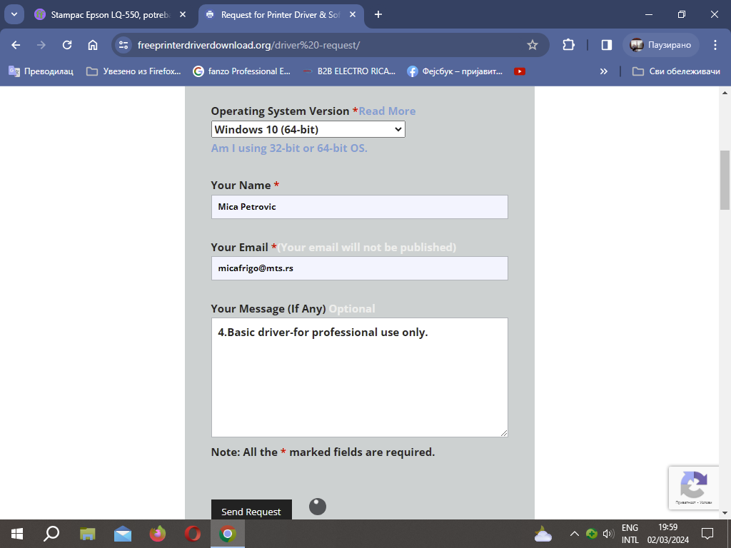The image size is (731, 548).
Task: Click 'Am I using 32-bit or 64-bit OS' link
Action: tap(289, 148)
